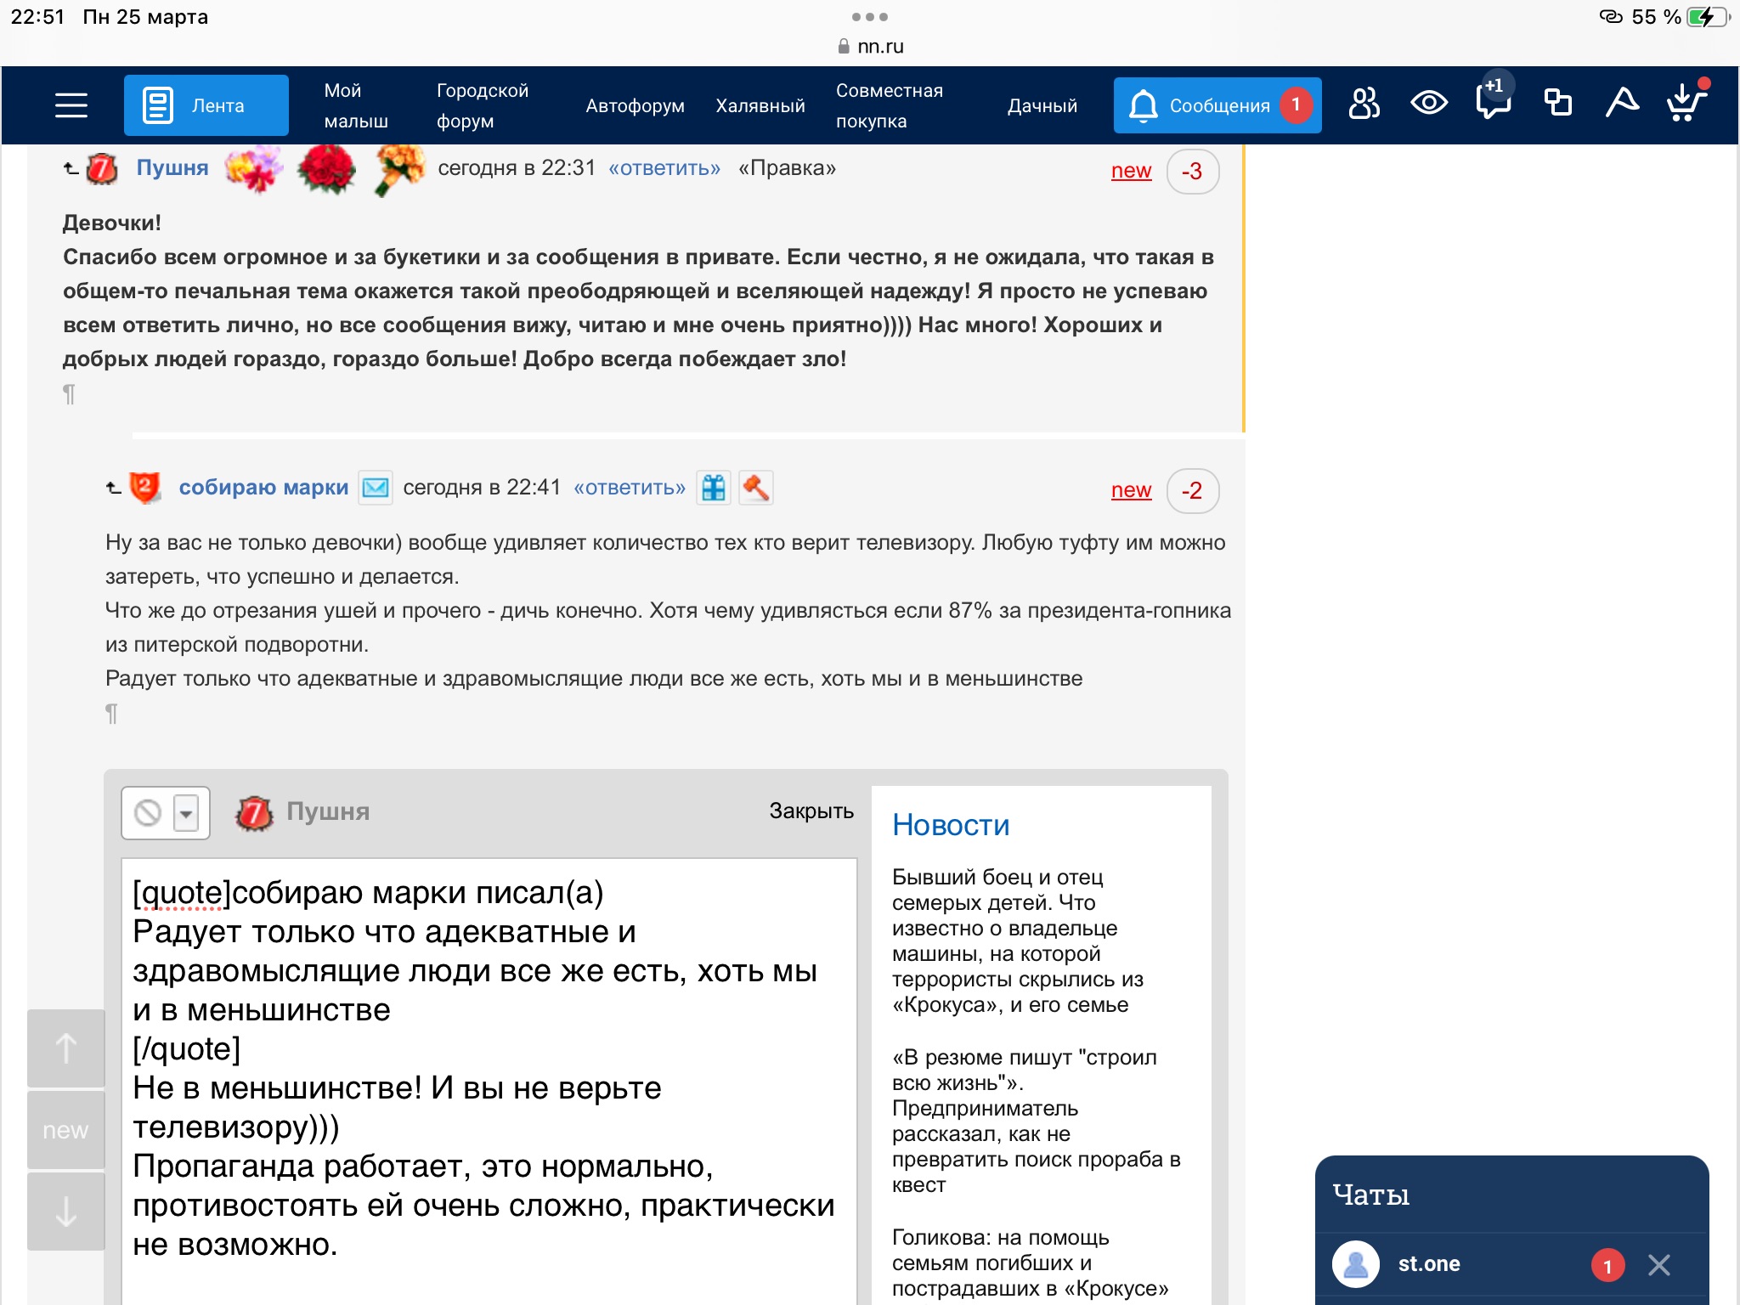
Task: Click scroll up arrow button
Action: (x=66, y=1048)
